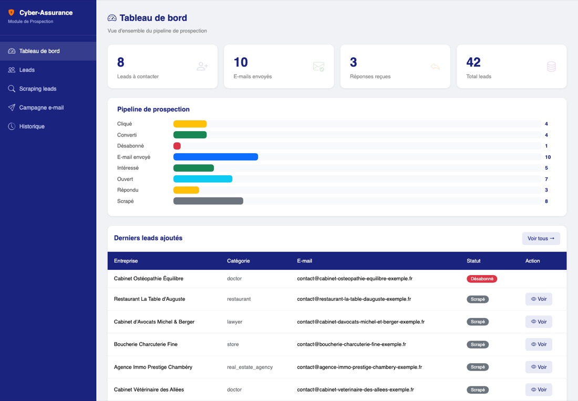The image size is (578, 401).
Task: Click the cyan Ouvert pipeline bar
Action: click(x=203, y=179)
